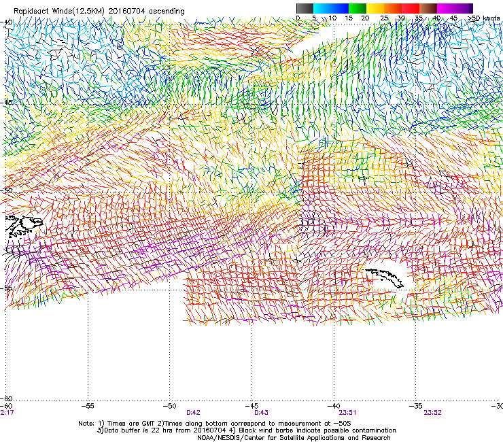The width and height of the screenshot is (503, 442).
Task: Click the '-40' longitude axis label
Action: [334, 406]
